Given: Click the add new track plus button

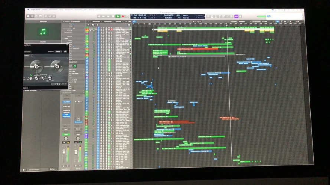Looking at the screenshot, I should click(88, 25).
